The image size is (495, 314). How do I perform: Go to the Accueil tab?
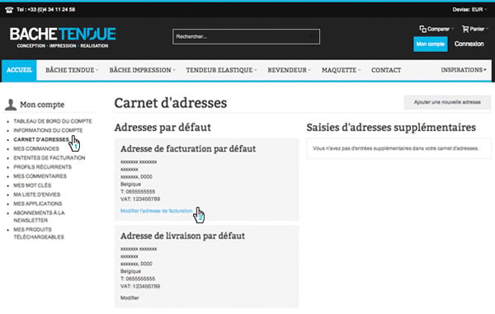tap(19, 70)
